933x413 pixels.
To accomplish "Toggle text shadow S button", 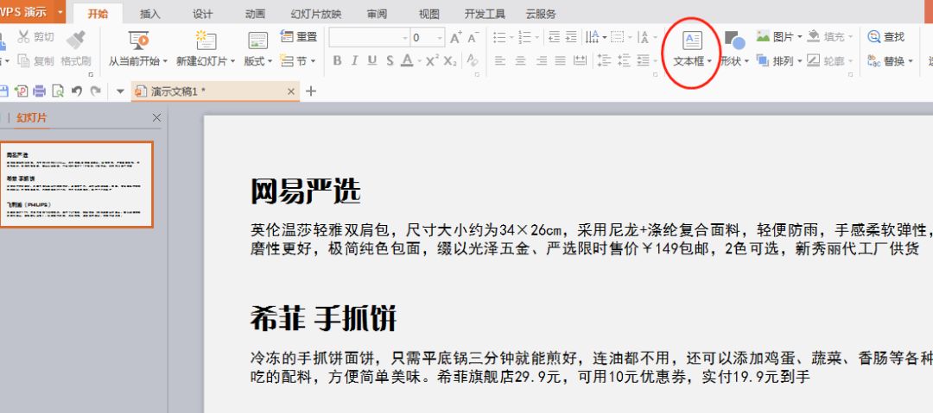I will pos(390,60).
